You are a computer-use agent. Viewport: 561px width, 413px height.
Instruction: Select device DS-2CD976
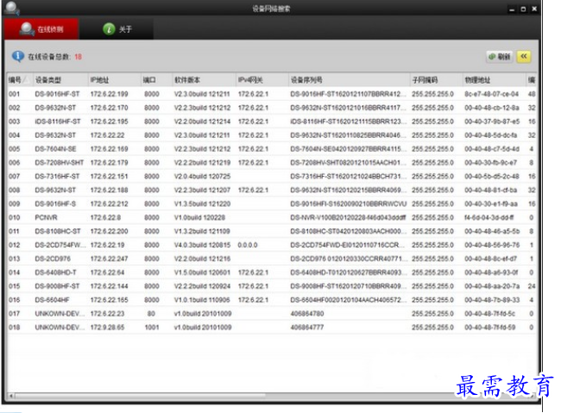click(53, 259)
